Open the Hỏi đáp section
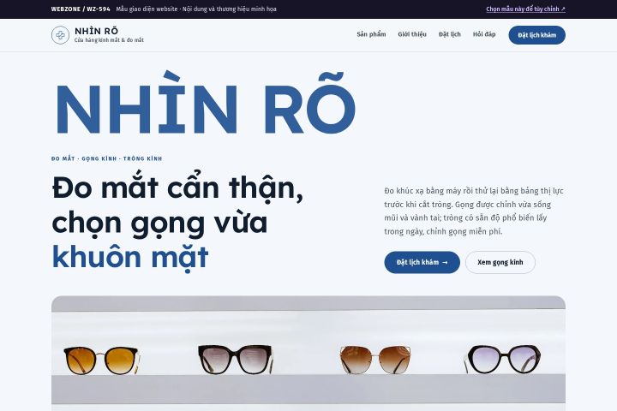Screen dimensions: 617x411 point(484,34)
